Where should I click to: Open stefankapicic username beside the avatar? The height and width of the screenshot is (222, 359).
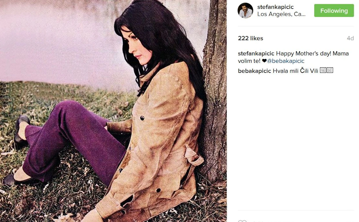275,7
